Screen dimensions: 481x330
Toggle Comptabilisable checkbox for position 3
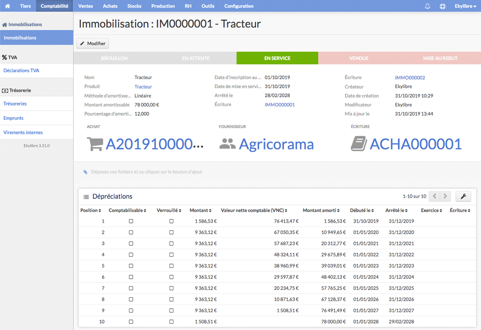point(131,243)
